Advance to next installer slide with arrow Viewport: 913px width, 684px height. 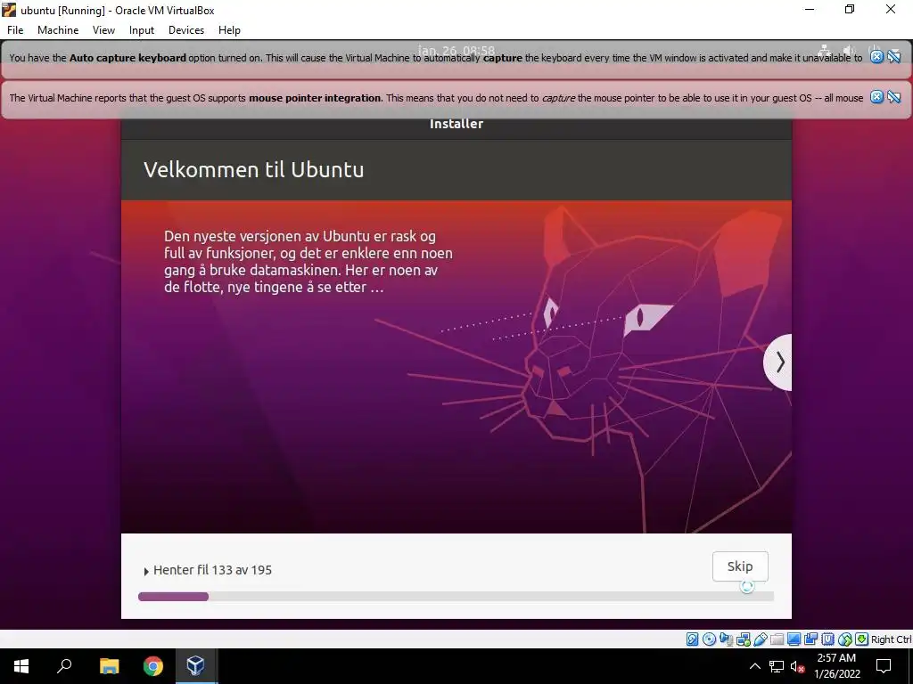point(779,362)
